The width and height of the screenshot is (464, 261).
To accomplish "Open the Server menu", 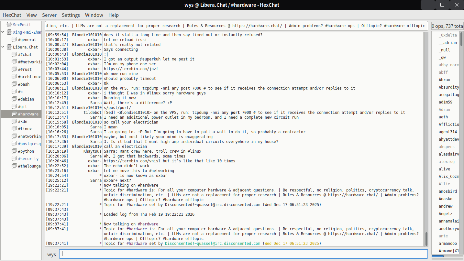I will (x=49, y=15).
